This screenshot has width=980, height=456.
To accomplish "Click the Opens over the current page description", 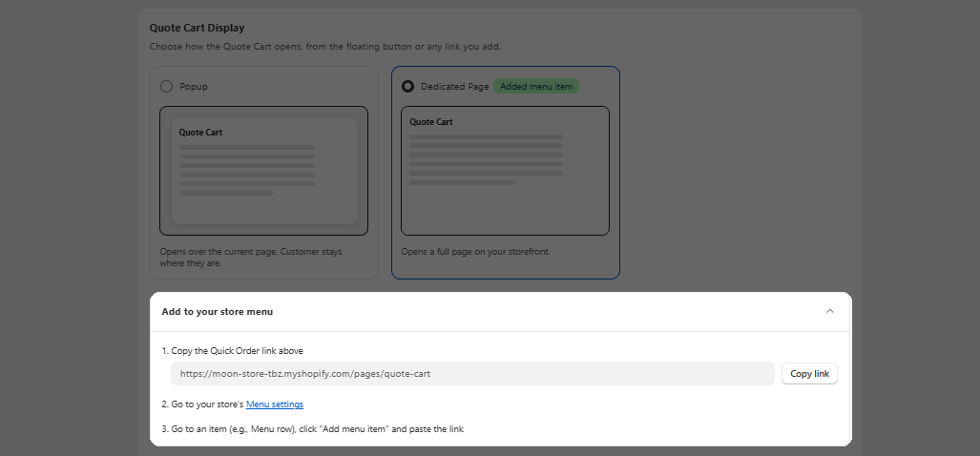I will point(251,258).
